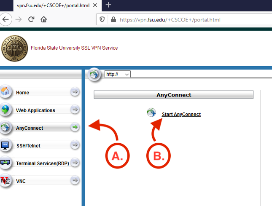Click the portal URL entry field
Image resolution: width=272 pixels, height=206 pixels.
tap(201, 74)
